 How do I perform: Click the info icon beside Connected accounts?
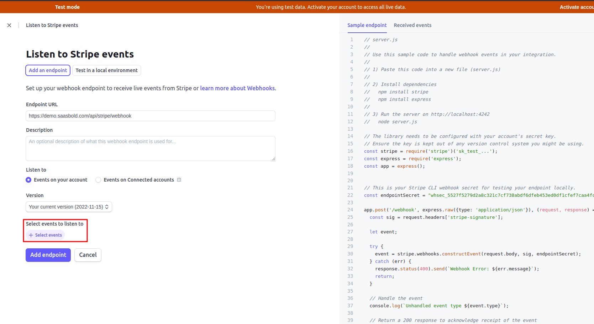click(x=179, y=180)
